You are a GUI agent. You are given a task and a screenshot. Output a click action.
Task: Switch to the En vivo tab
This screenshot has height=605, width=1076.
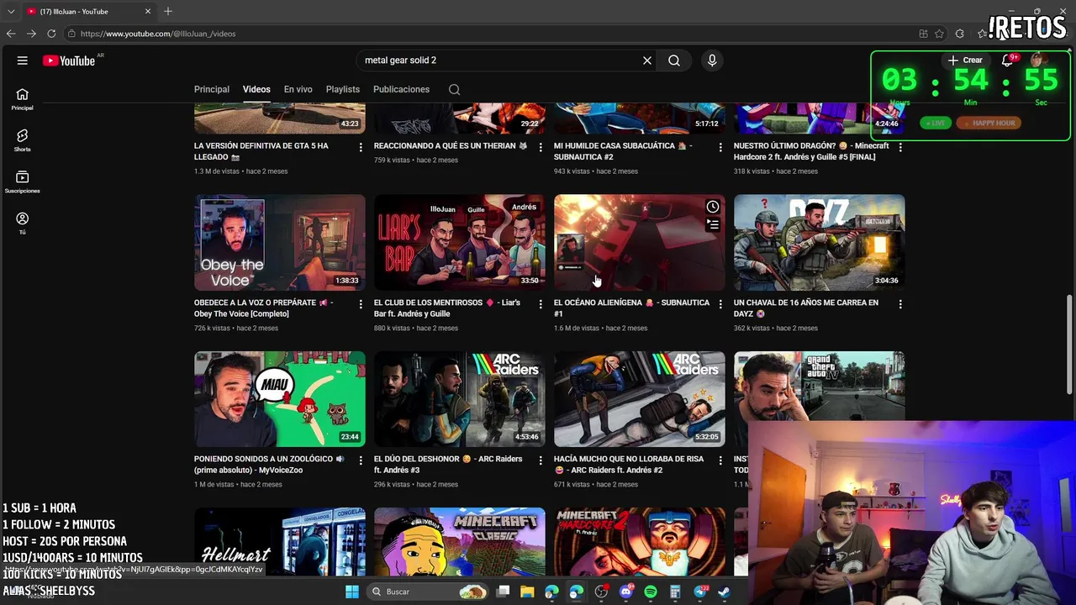pyautogui.click(x=298, y=89)
